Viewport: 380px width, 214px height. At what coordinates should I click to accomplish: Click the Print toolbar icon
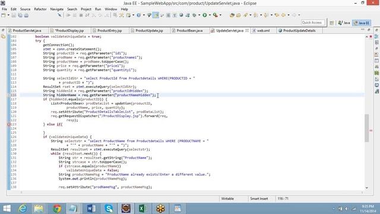pyautogui.click(x=26, y=15)
